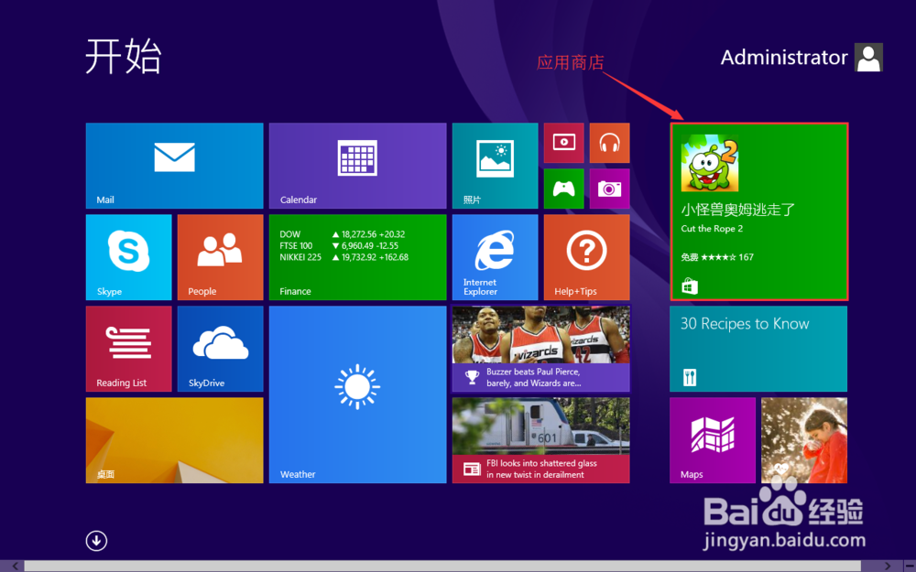916x572 pixels.
Task: Click the 开始 Start heading
Action: (124, 56)
